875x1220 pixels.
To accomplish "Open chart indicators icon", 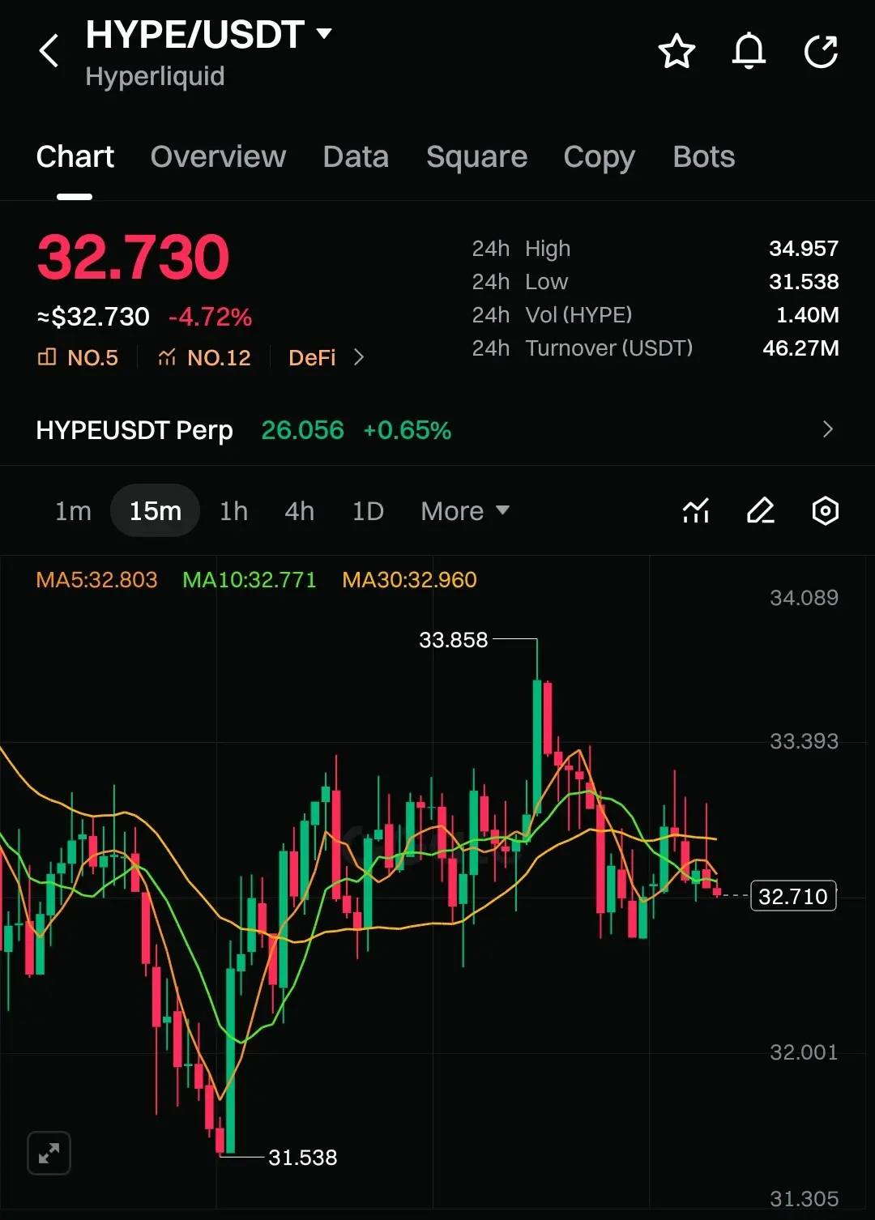I will (696, 511).
